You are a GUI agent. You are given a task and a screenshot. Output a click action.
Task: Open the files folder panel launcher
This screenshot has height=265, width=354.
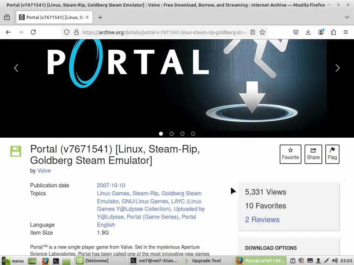tap(66, 261)
